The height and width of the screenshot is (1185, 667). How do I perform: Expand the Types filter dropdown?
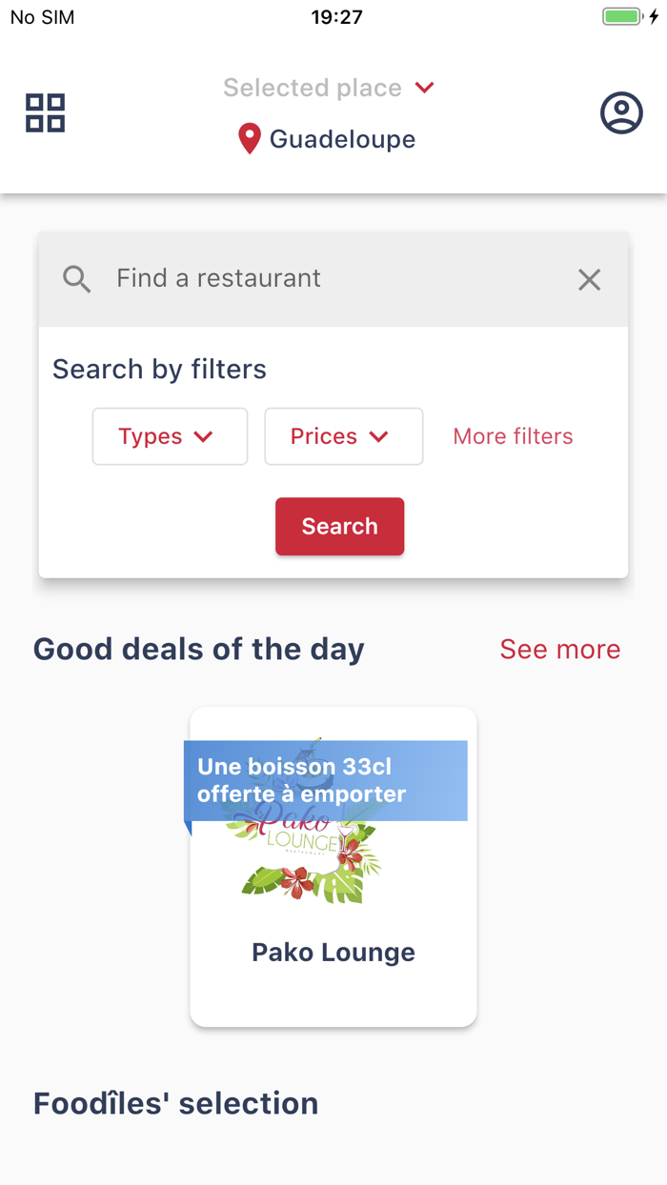tap(170, 436)
